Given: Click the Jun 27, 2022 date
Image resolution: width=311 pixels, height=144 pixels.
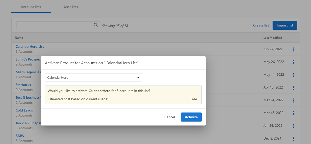Looking at the screenshot, I should tap(273, 49).
